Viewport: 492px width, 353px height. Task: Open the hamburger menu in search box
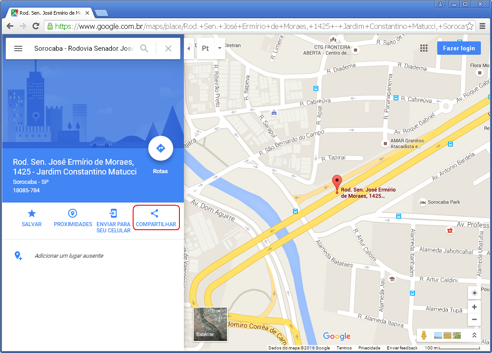[18, 49]
